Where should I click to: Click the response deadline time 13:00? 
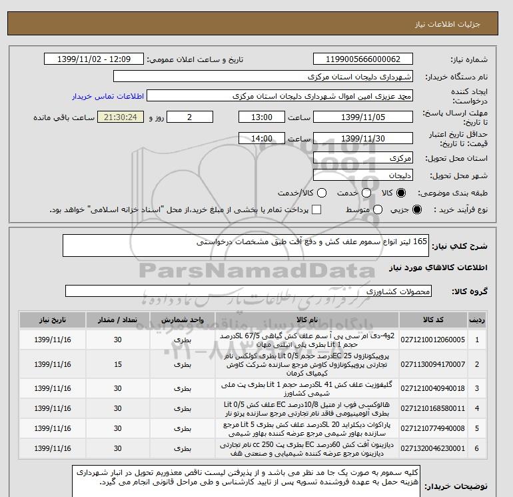pyautogui.click(x=262, y=117)
